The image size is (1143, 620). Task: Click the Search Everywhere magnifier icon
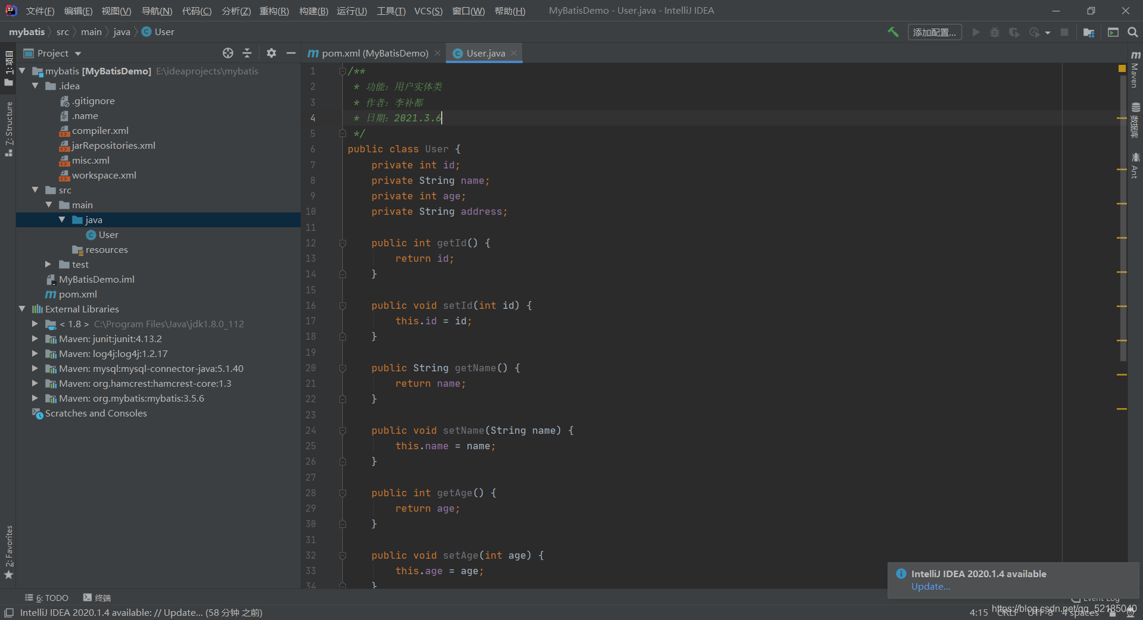pyautogui.click(x=1133, y=32)
